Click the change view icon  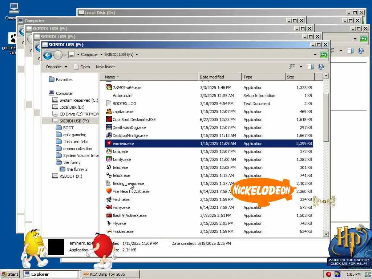coord(292,67)
